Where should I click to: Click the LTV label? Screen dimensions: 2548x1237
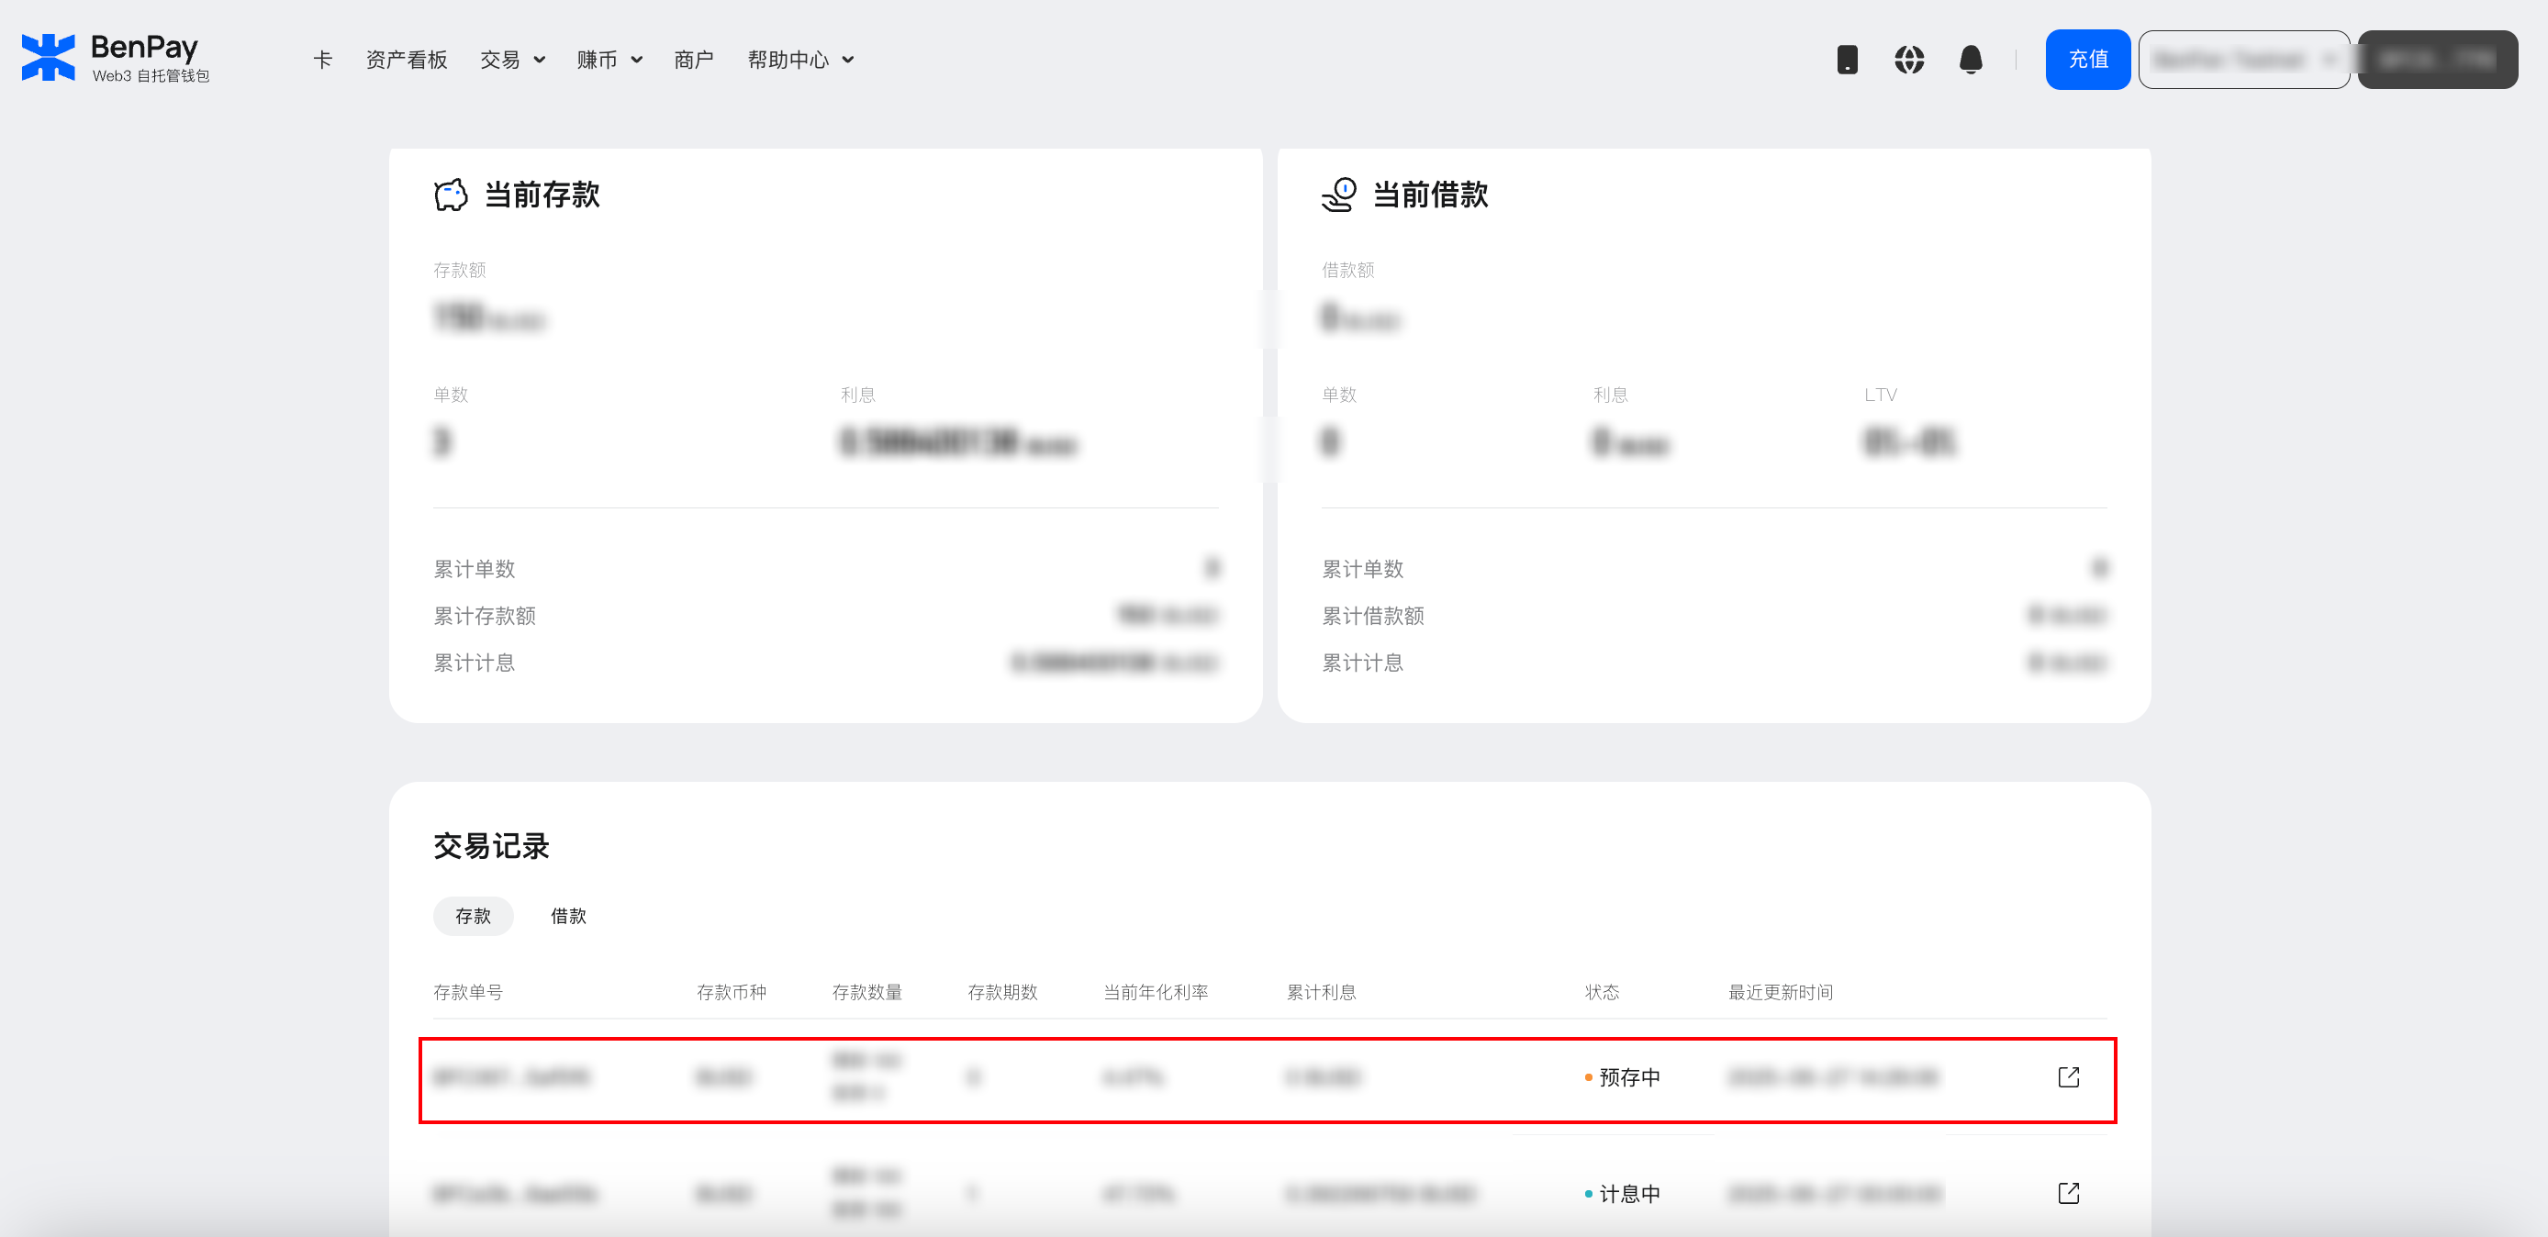1881,395
